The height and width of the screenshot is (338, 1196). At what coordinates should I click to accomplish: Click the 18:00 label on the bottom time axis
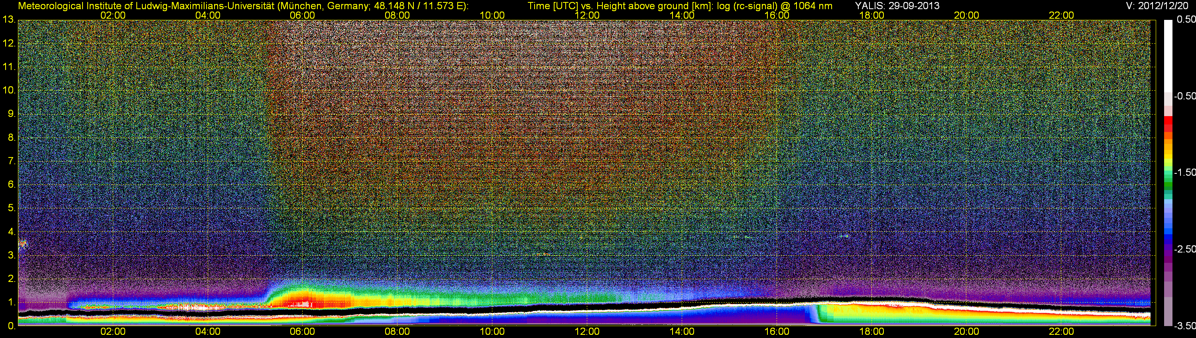(x=871, y=332)
